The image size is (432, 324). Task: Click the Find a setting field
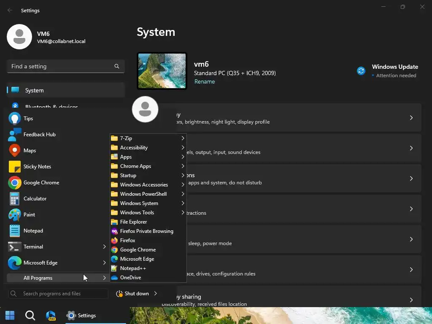[x=66, y=66]
